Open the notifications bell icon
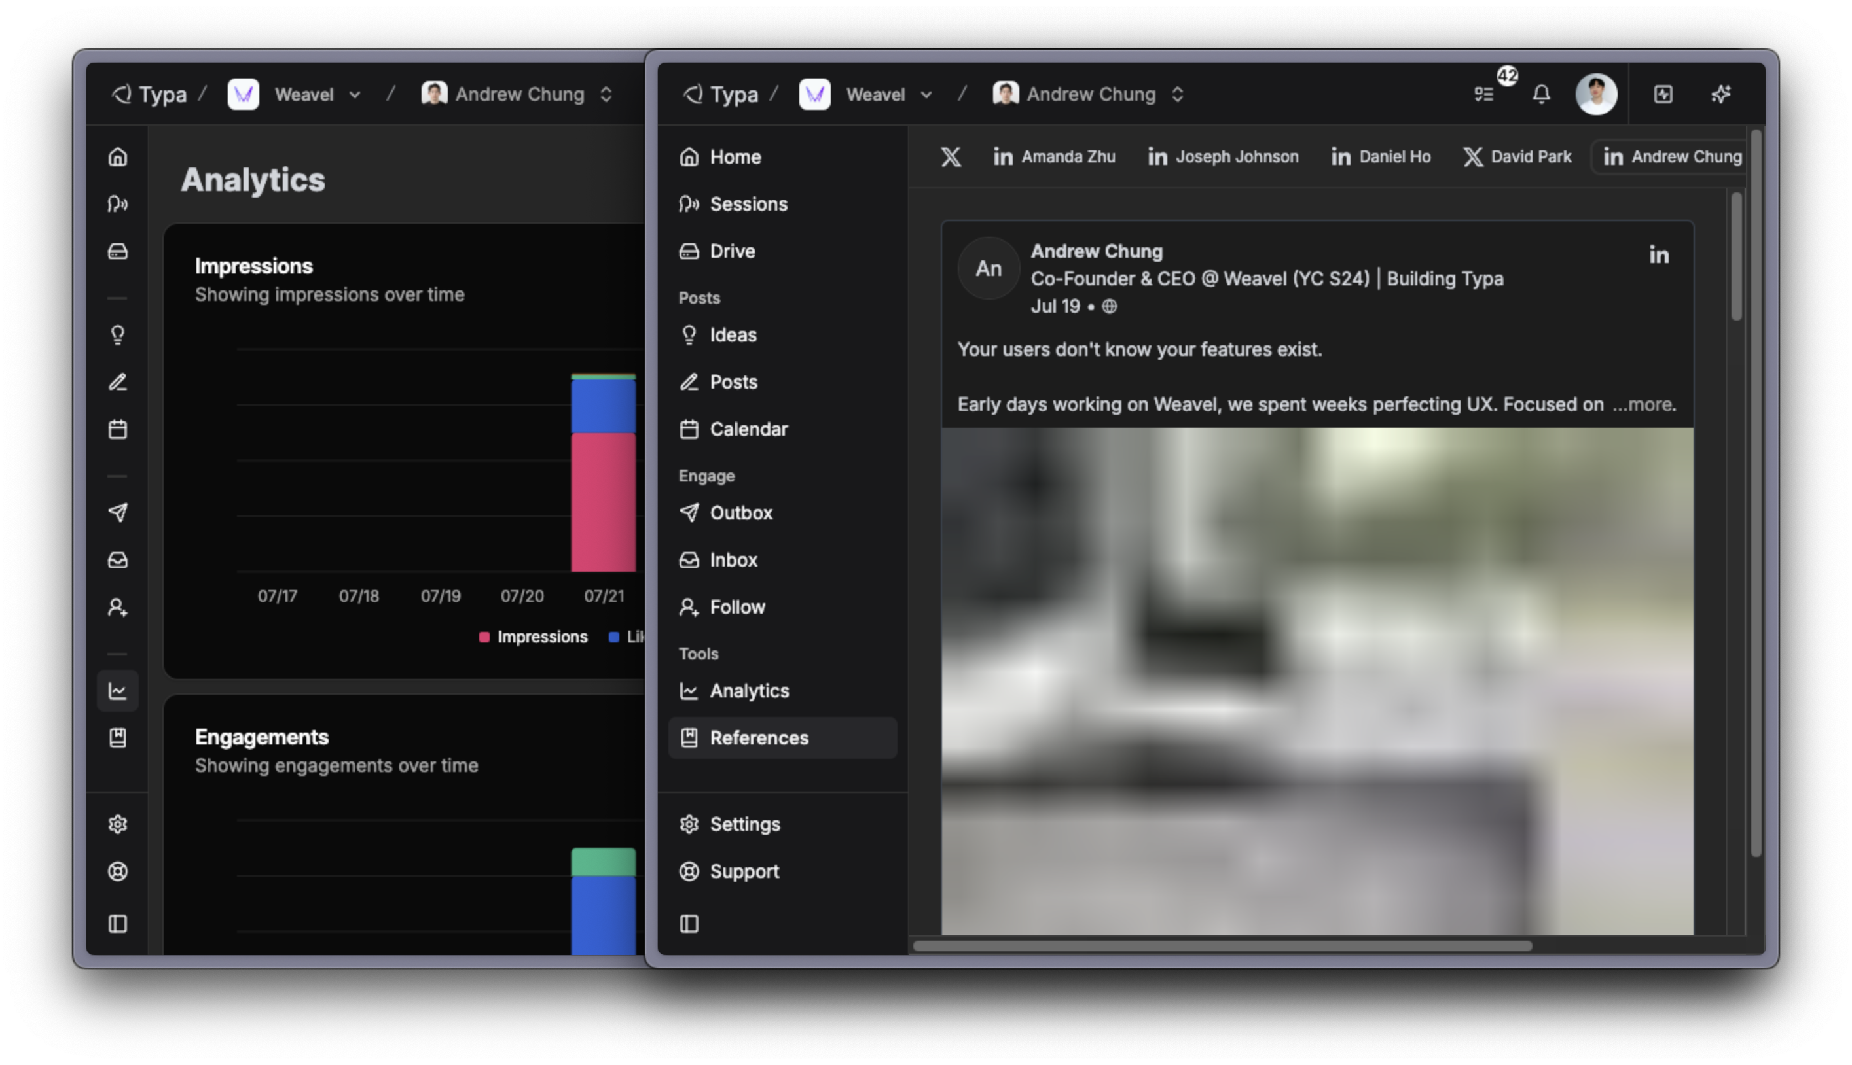Viewport: 1852px width, 1065px height. click(x=1541, y=94)
